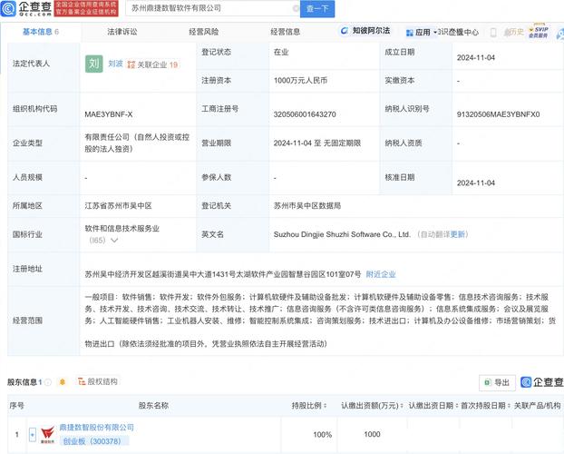
Task: Open shareholder 鼎捷数智股份有限公司 link
Action: (x=97, y=428)
